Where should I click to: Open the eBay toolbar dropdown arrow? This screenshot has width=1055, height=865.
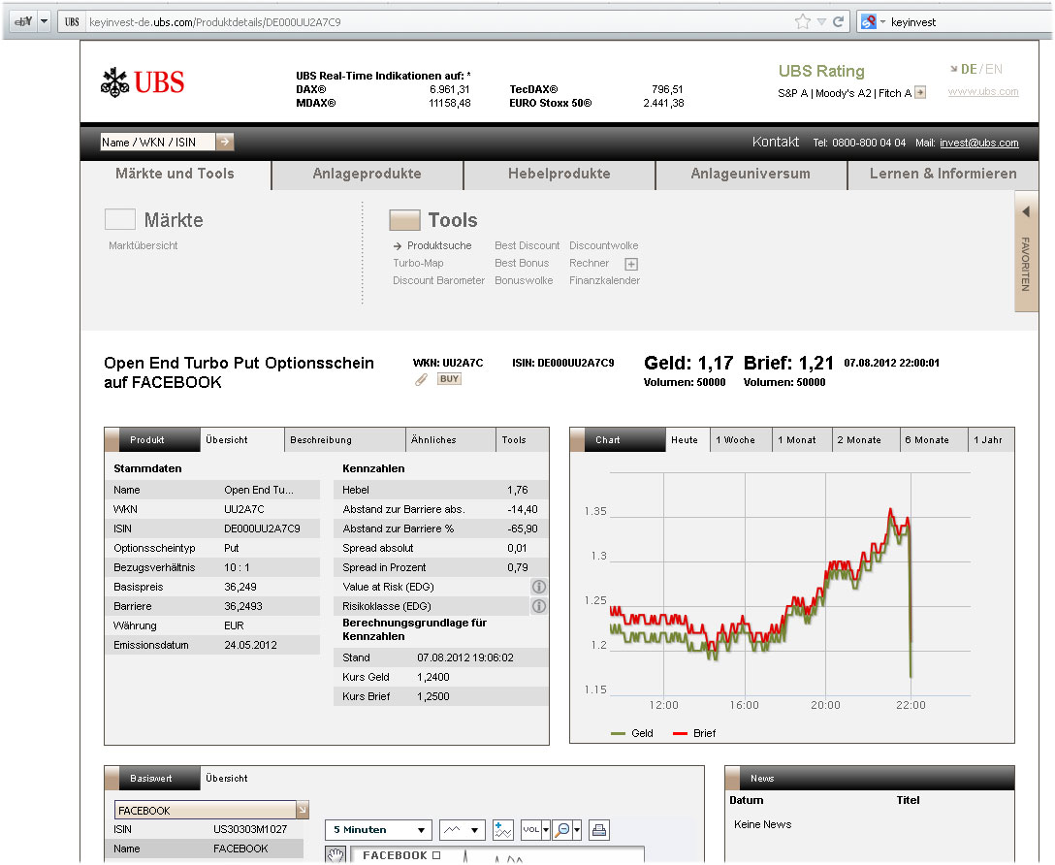(x=44, y=21)
